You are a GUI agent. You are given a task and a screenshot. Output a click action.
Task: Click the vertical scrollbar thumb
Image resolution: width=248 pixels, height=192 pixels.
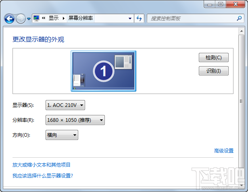click(242, 101)
